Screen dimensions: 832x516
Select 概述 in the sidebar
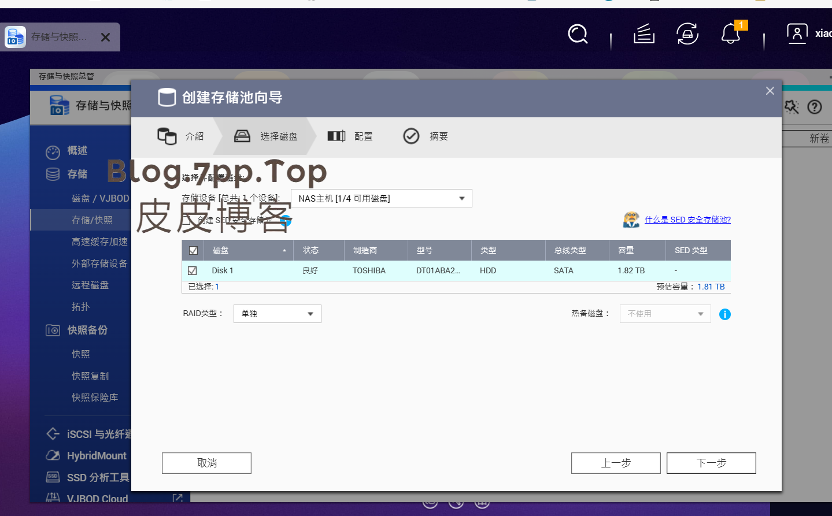tap(77, 150)
